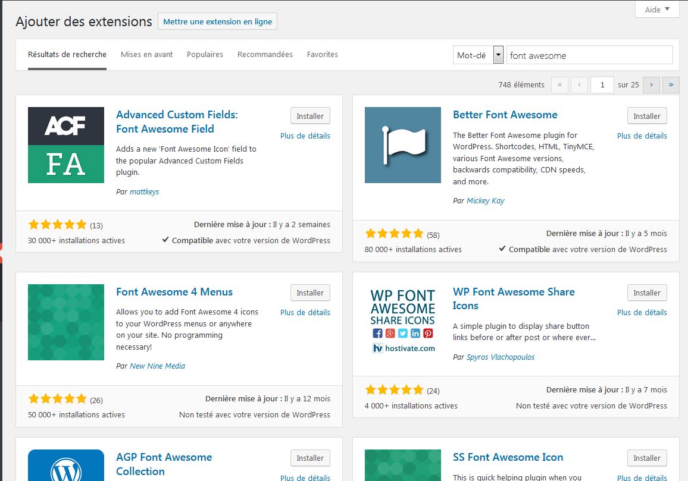Viewport: 688px width, 481px height.
Task: Click the Better Font Awesome flag icon
Action: pyautogui.click(x=403, y=145)
